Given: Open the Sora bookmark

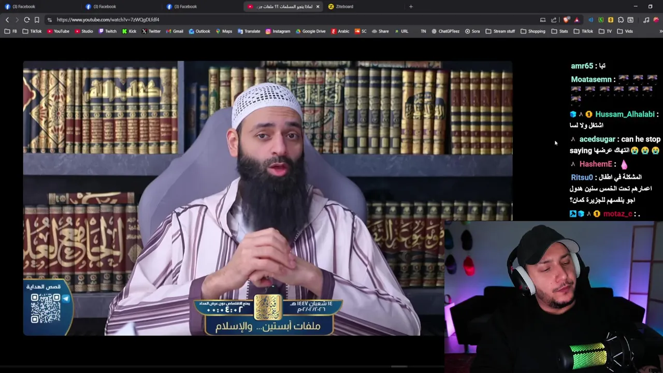Looking at the screenshot, I should pos(472,31).
